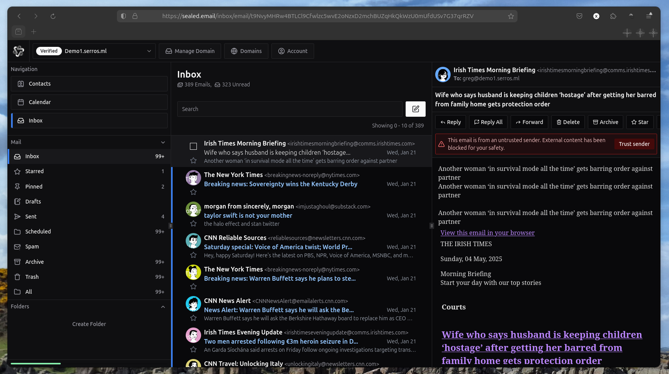Image resolution: width=669 pixels, height=374 pixels.
Task: Star the CNN News Alert email
Action: point(193,318)
